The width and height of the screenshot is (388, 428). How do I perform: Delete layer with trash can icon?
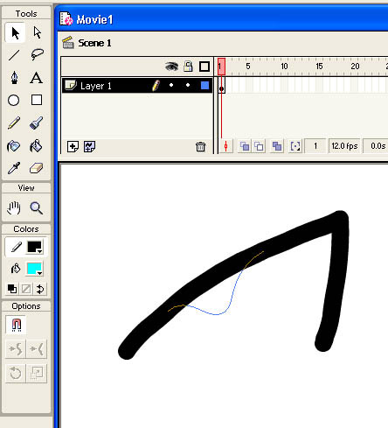pos(200,146)
